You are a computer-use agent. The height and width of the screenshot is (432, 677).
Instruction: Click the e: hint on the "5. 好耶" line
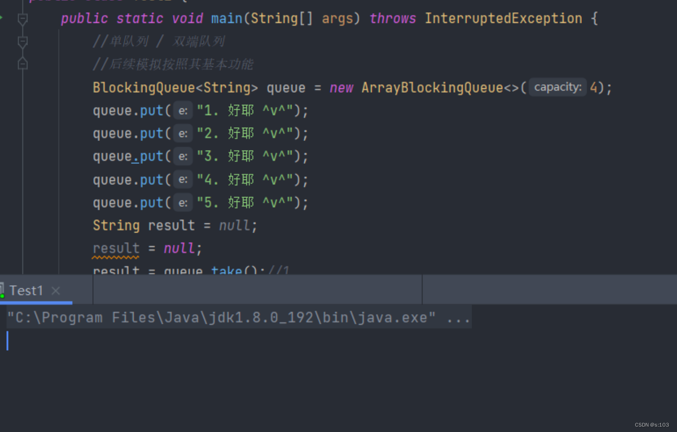(x=183, y=202)
